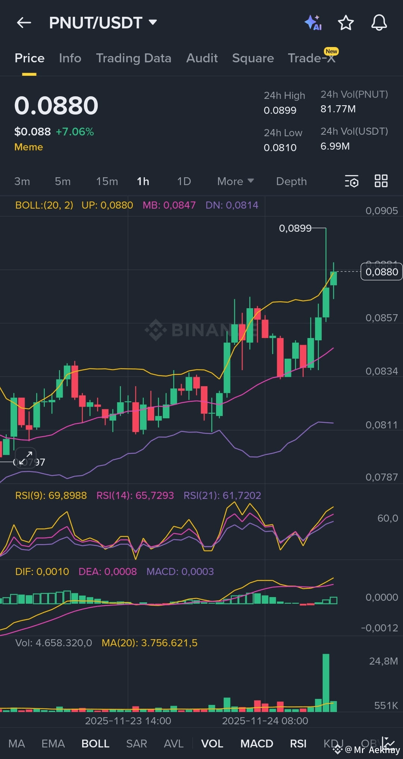403x759 pixels.
Task: Go to the Square tab
Action: pyautogui.click(x=253, y=58)
